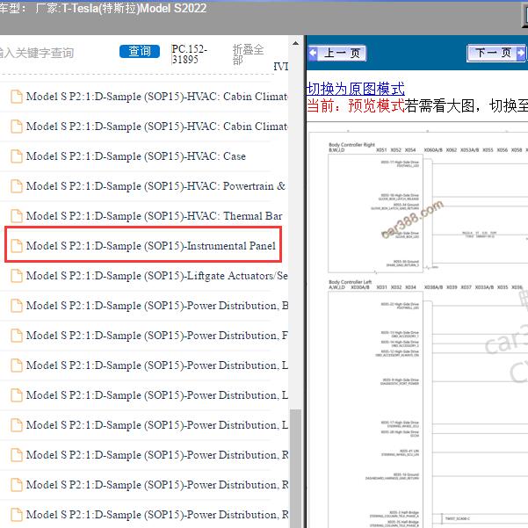This screenshot has height=528, width=528.
Task: Click the blue 查询 search button
Action: [140, 51]
